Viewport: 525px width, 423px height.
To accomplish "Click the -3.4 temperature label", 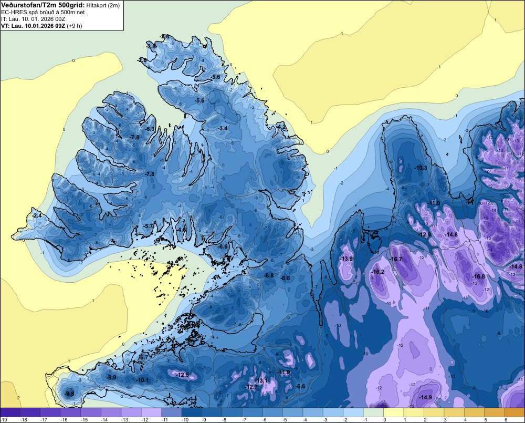I will pyautogui.click(x=222, y=128).
